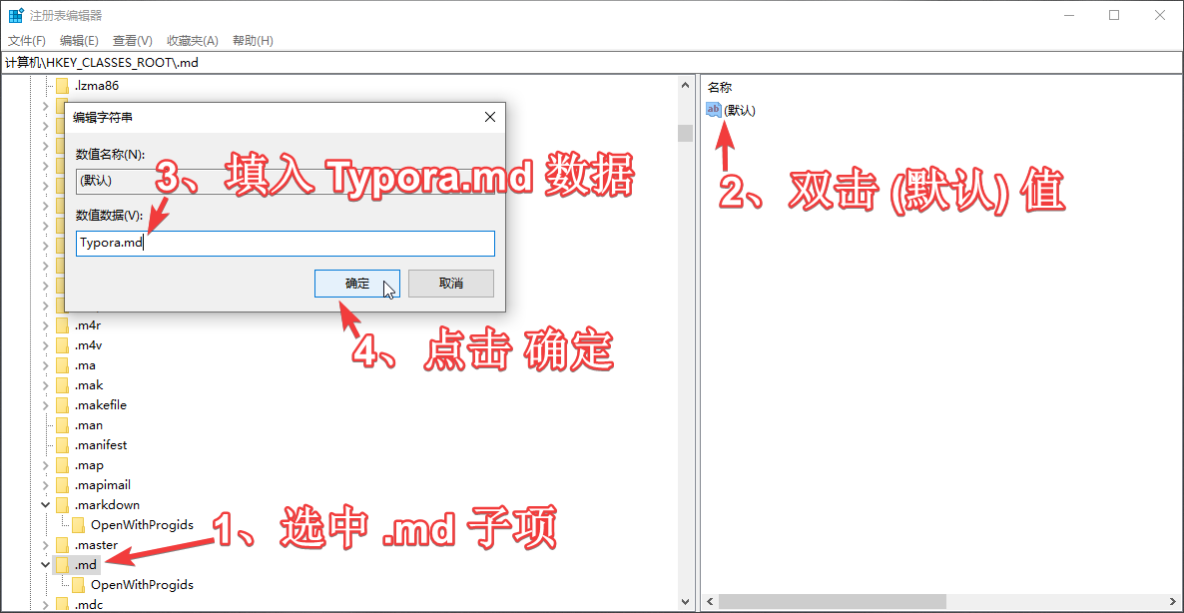Select the .lzma86 key
Screen dimensions: 1184x613
(97, 85)
